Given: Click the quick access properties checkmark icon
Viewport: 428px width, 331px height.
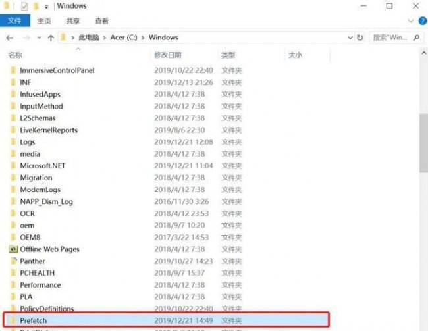Looking at the screenshot, I should 24,6.
